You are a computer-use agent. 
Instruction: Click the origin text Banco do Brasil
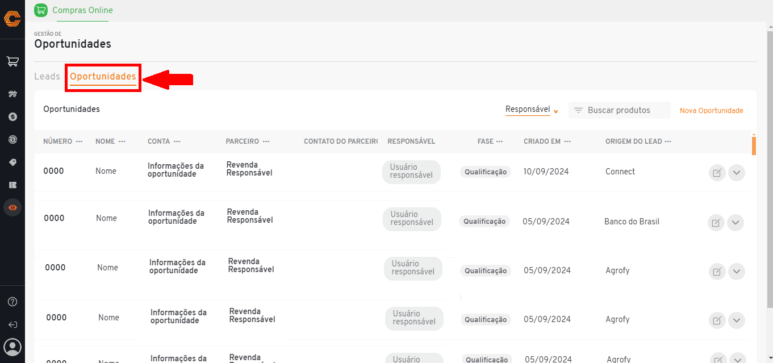click(632, 222)
